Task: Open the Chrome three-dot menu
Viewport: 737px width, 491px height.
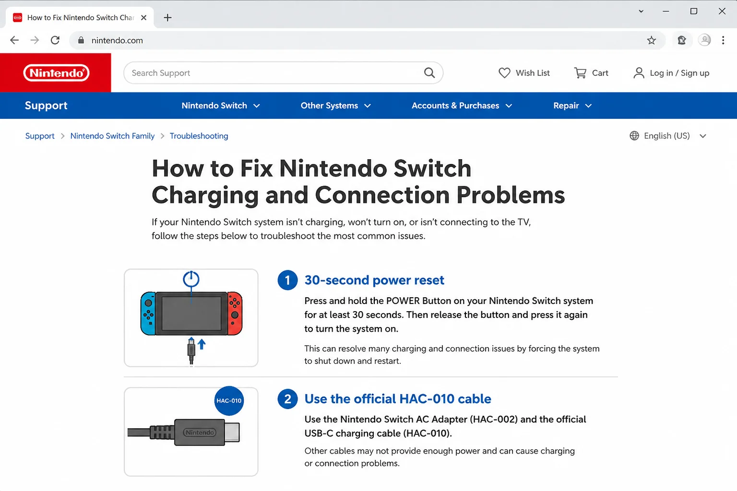Action: coord(723,40)
